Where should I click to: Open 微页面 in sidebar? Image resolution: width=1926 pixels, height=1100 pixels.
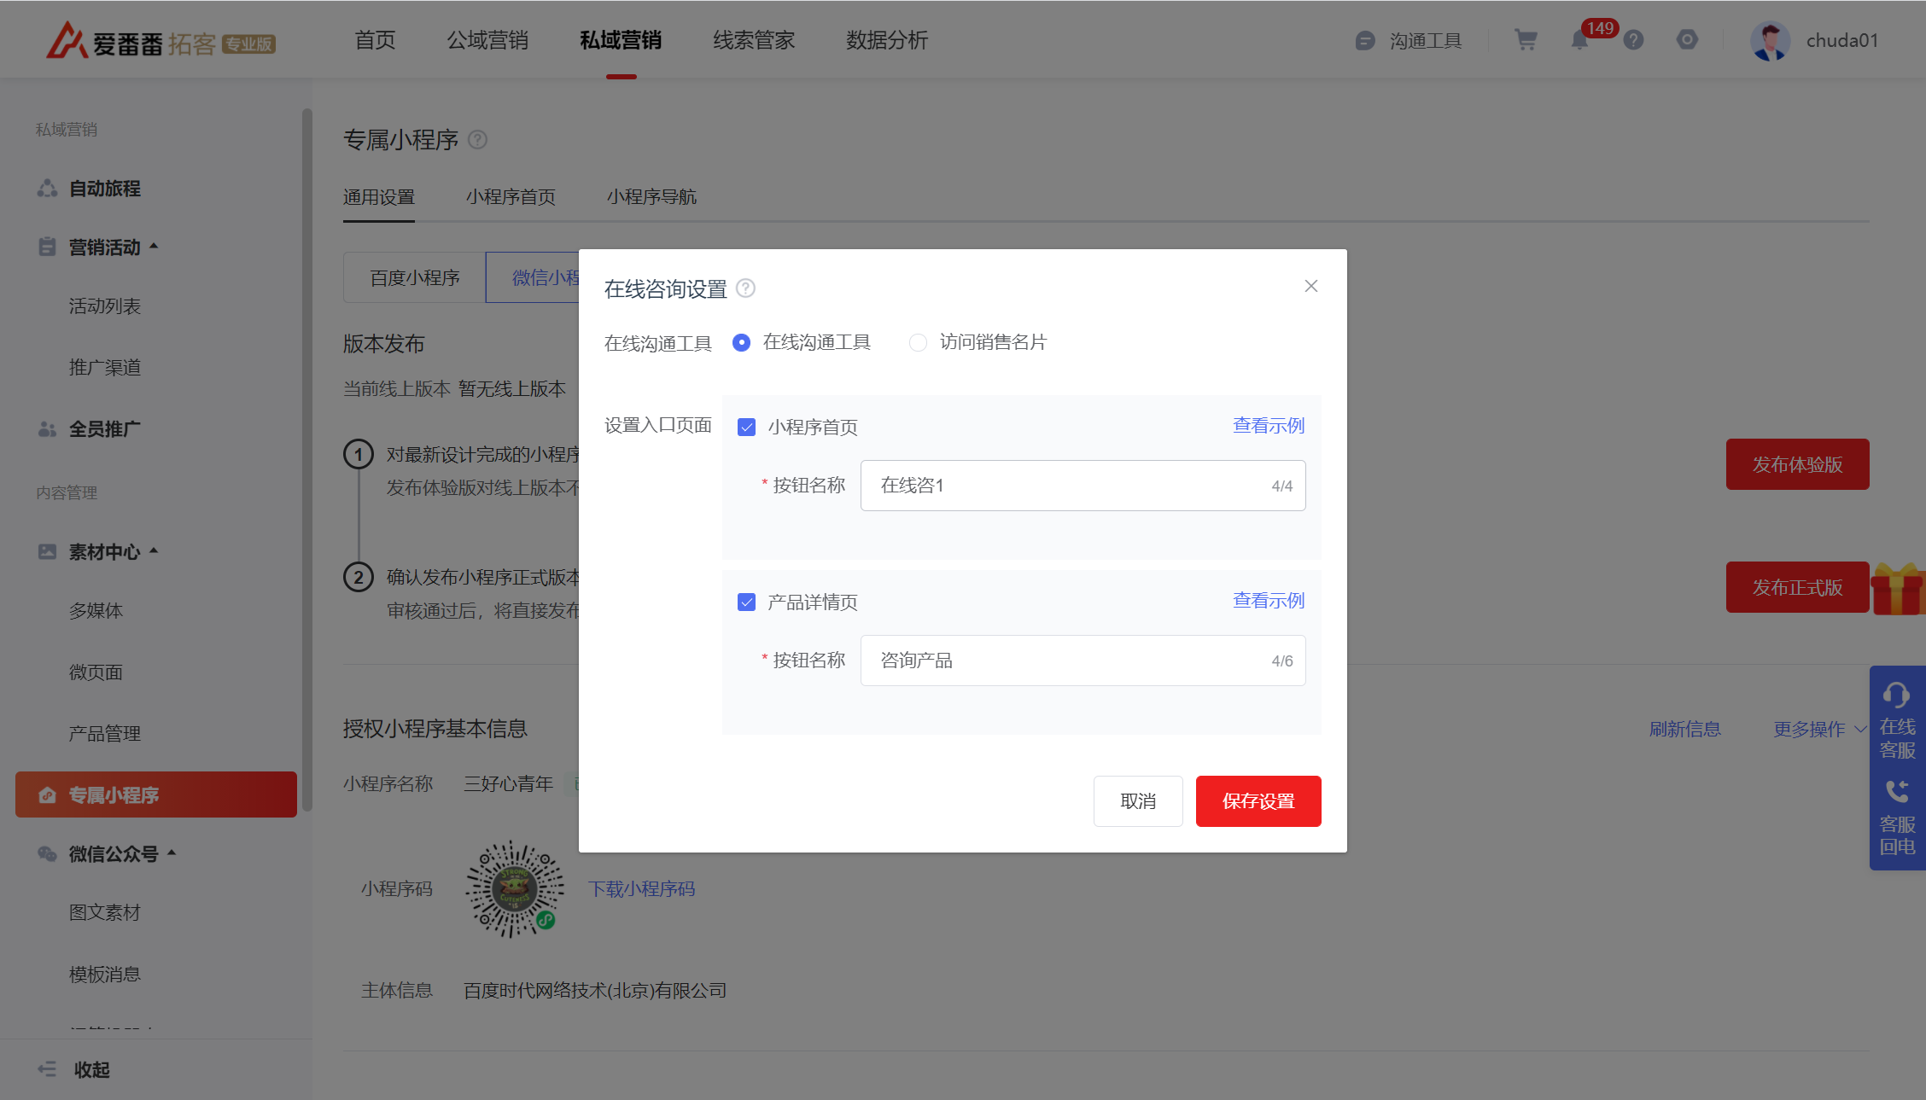click(x=96, y=672)
